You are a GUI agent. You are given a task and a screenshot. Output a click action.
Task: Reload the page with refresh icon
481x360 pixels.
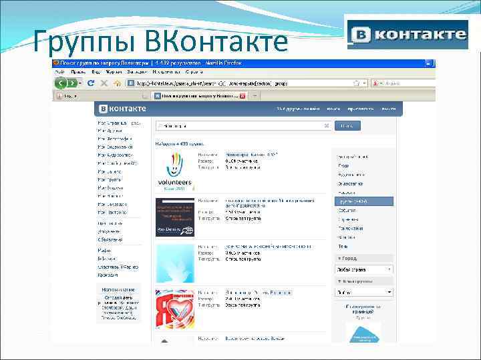click(91, 83)
